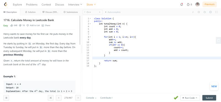Go to previous problem arrow
The image size is (221, 102).
(x=59, y=98)
